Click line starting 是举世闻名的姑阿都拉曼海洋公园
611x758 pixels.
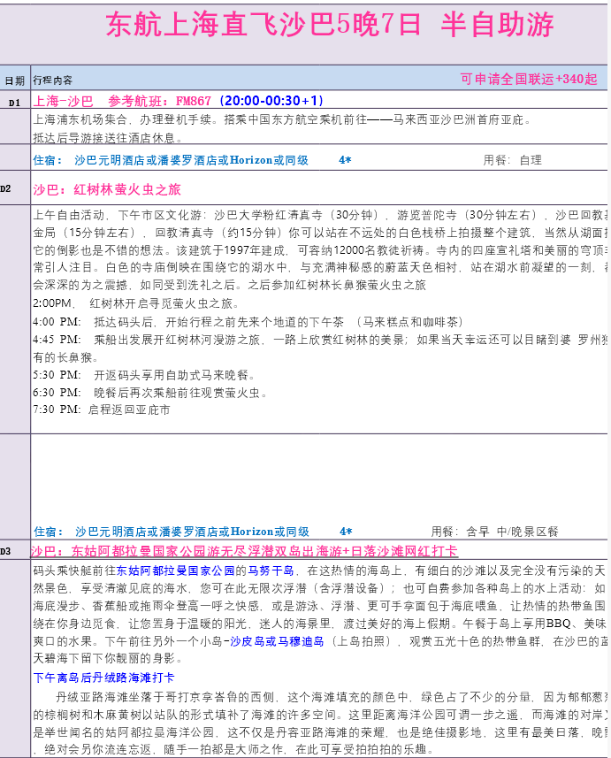pyautogui.click(x=320, y=731)
